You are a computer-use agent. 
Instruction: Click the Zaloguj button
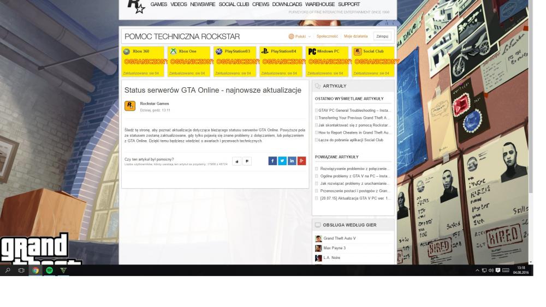(x=382, y=36)
